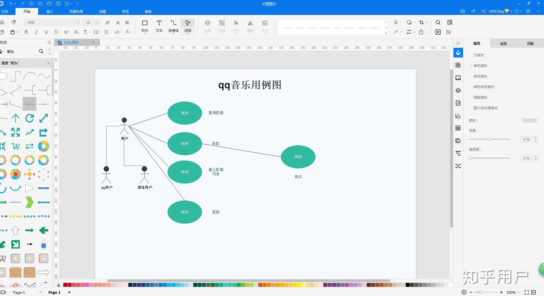This screenshot has width=544, height=296.
Task: Adjust the 透明度 (transparency) slider handle
Action: click(471, 158)
